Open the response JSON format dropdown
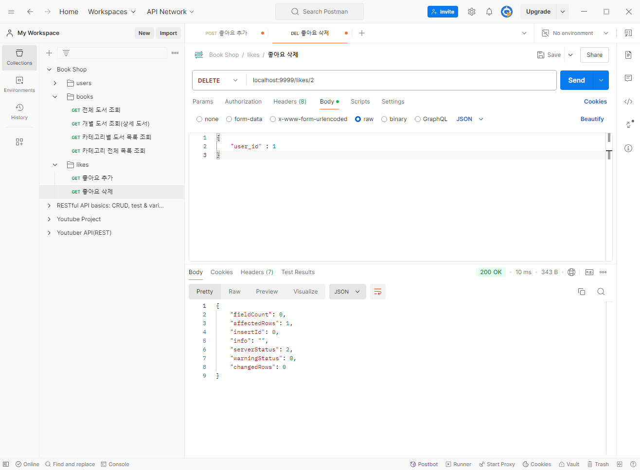The height and width of the screenshot is (470, 640). pyautogui.click(x=348, y=292)
